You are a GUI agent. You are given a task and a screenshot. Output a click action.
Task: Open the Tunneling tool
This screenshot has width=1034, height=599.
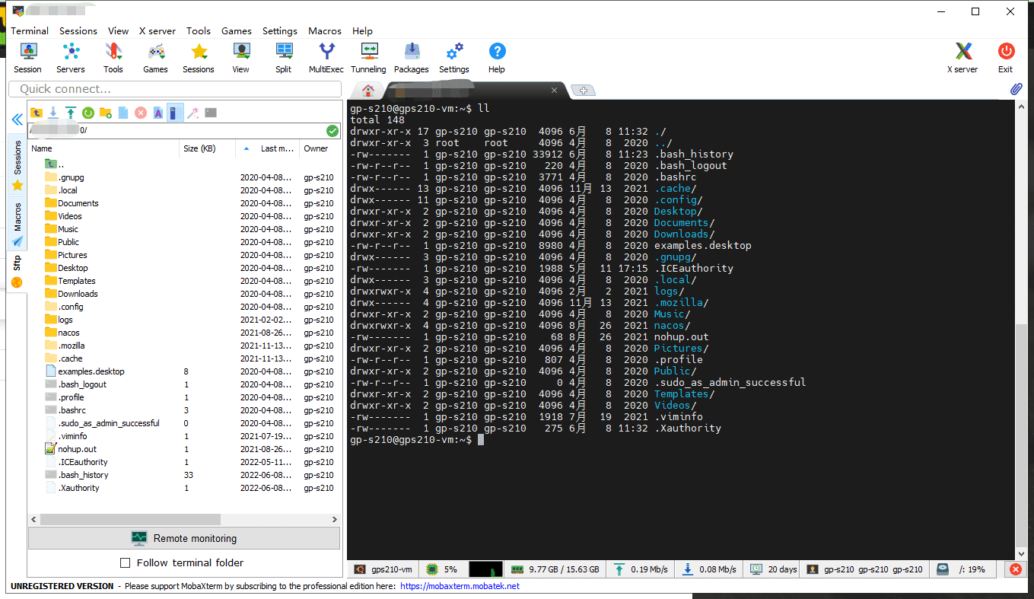point(368,57)
